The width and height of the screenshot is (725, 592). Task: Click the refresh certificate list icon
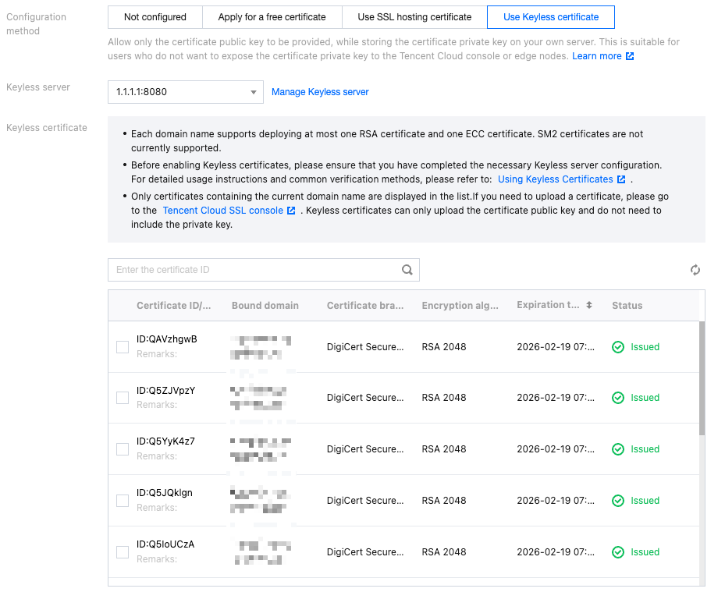pos(695,270)
